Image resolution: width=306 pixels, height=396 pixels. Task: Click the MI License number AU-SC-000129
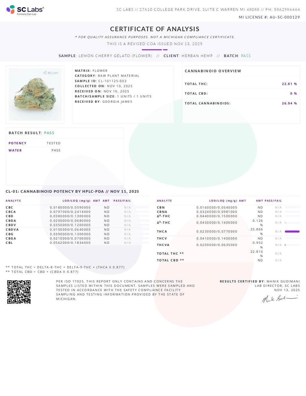coord(284,17)
